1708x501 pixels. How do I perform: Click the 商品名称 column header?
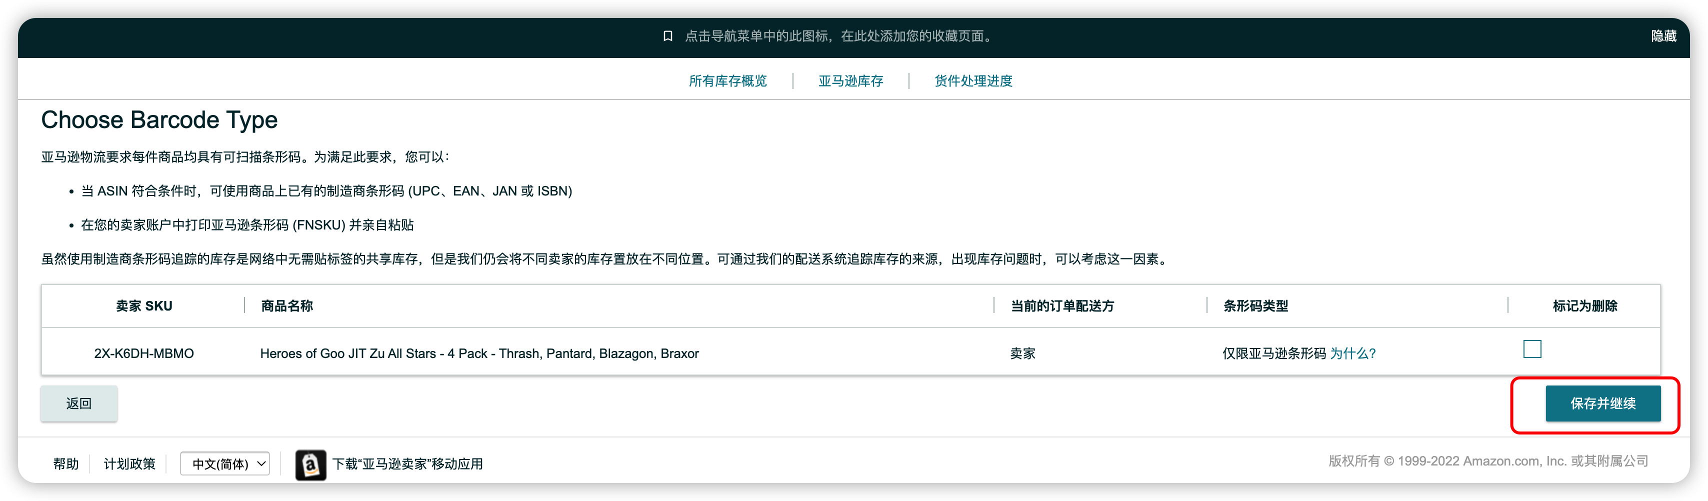286,305
